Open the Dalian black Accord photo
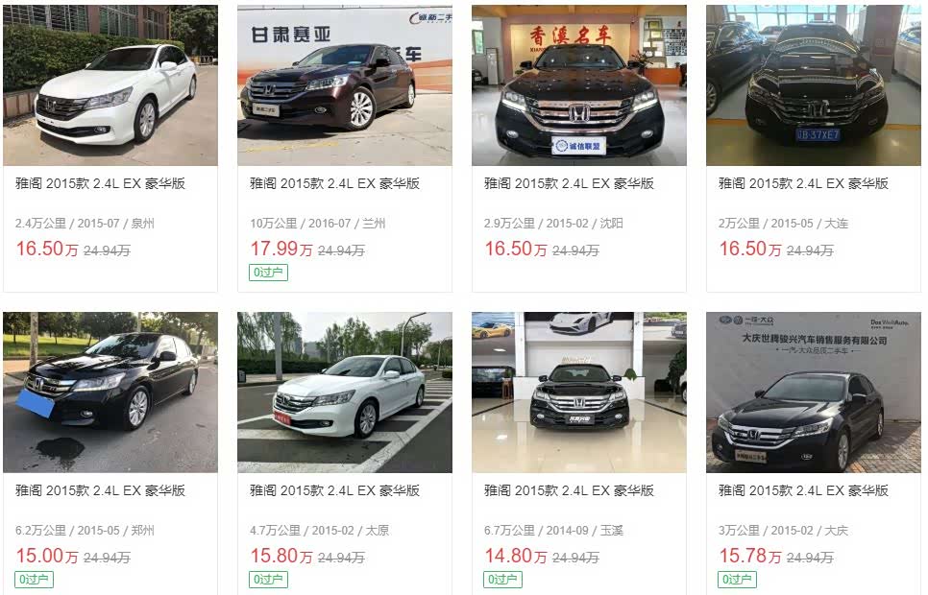The image size is (928, 595). coord(813,85)
